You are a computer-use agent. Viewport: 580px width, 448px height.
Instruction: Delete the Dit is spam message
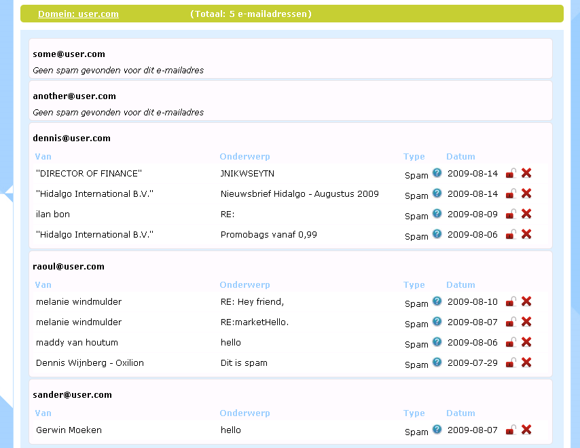(x=526, y=362)
